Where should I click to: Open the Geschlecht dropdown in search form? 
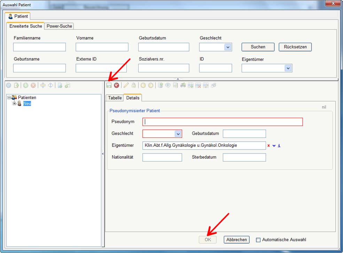(228, 47)
